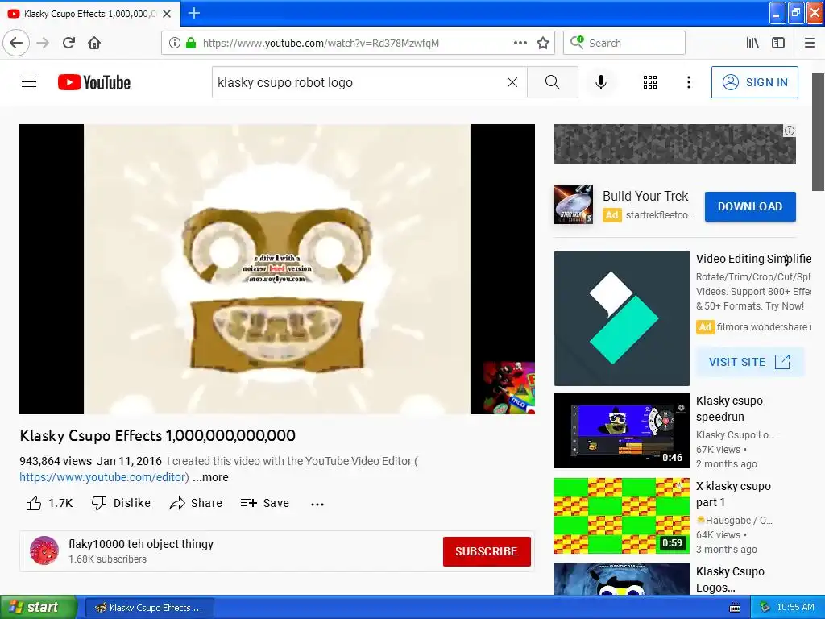Reload the current page

click(x=69, y=43)
